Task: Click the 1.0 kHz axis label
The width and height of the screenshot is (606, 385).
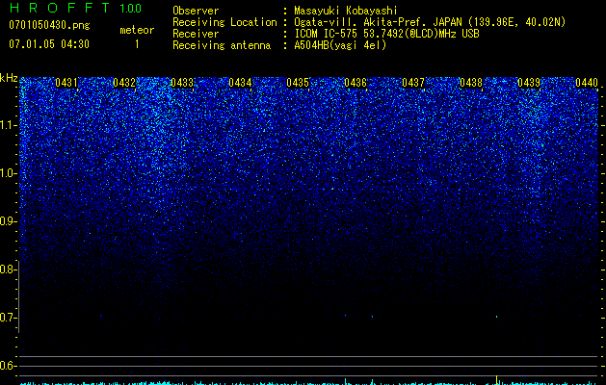Action: pos(9,173)
